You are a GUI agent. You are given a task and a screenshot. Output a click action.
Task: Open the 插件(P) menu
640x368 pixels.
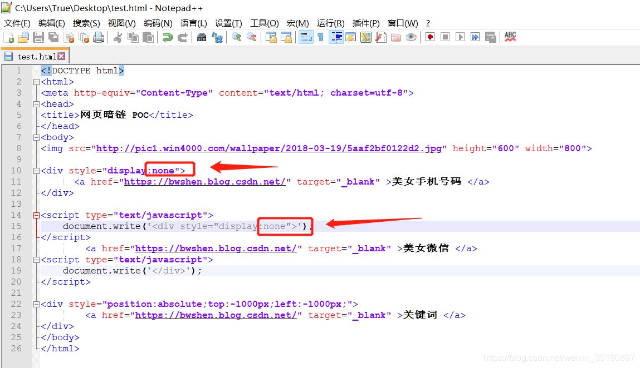tap(366, 23)
